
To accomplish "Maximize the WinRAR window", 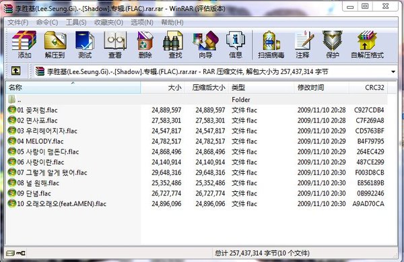I will click(365, 6).
